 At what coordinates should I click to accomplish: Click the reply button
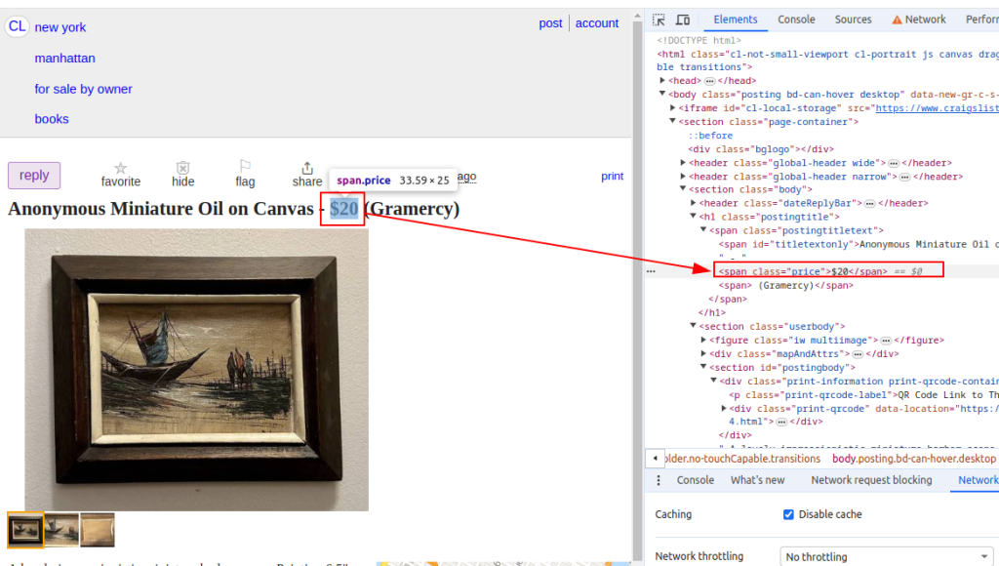point(34,176)
